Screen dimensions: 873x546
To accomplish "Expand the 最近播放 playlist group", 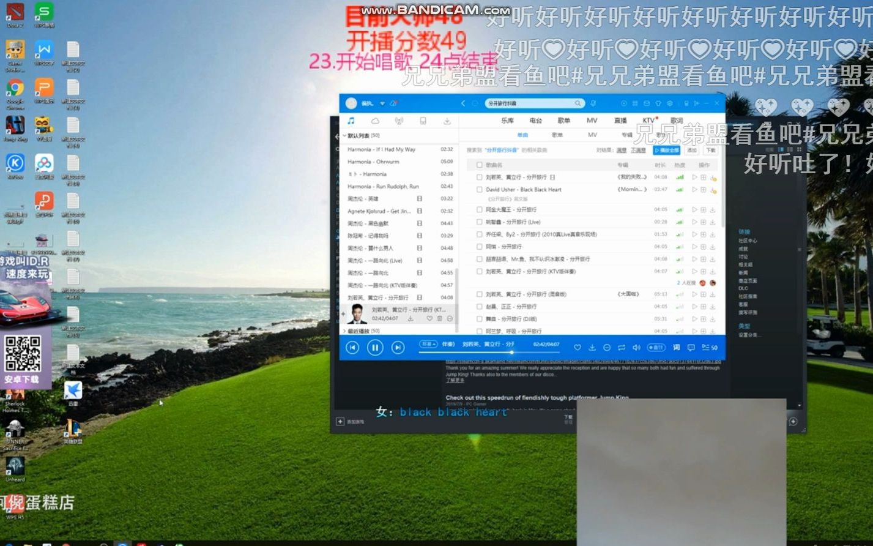I will (x=344, y=331).
